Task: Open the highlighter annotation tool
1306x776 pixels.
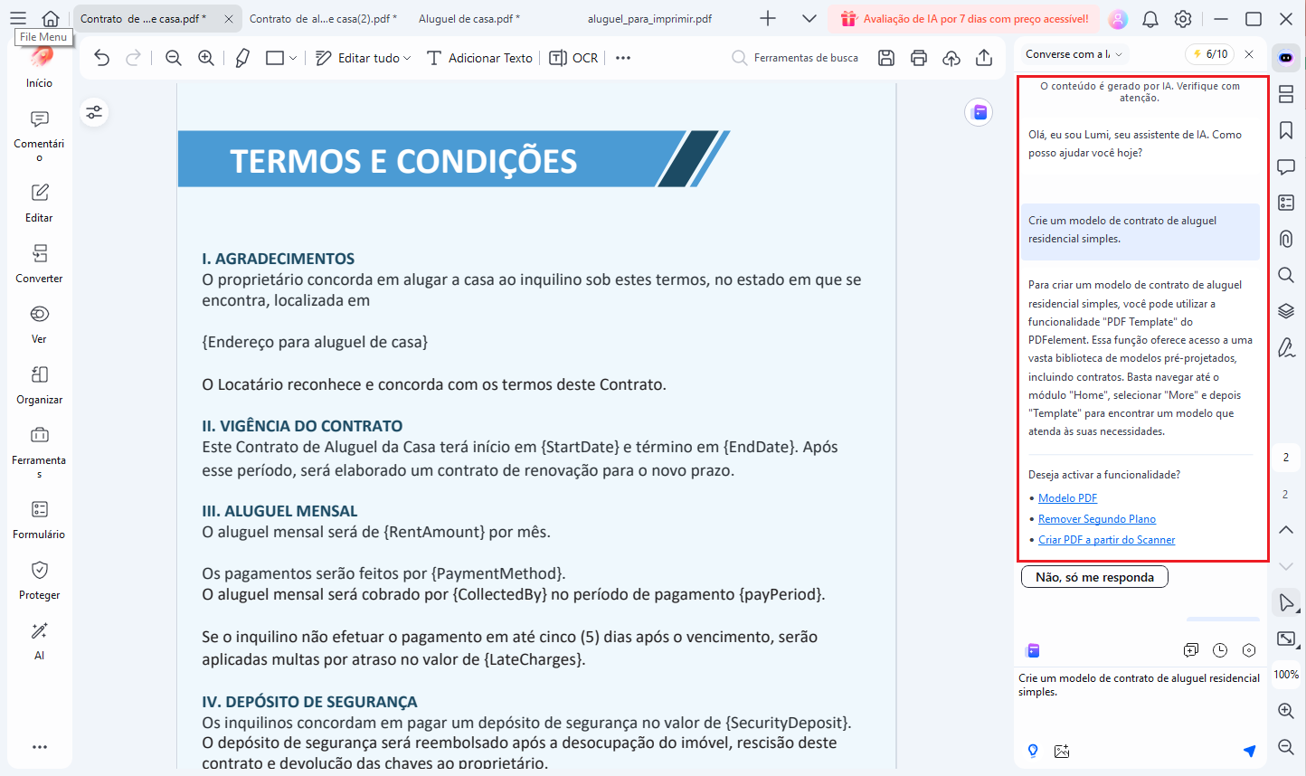Action: click(241, 57)
